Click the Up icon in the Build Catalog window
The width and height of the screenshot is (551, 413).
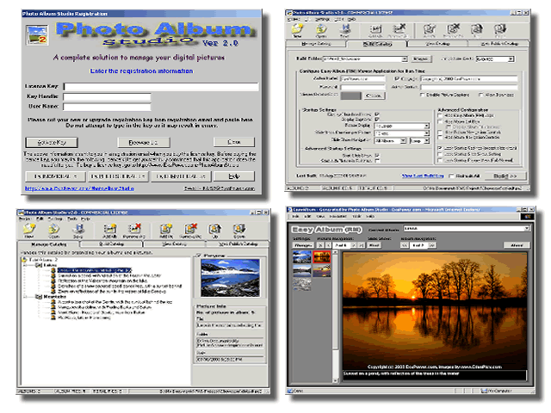tap(476, 29)
